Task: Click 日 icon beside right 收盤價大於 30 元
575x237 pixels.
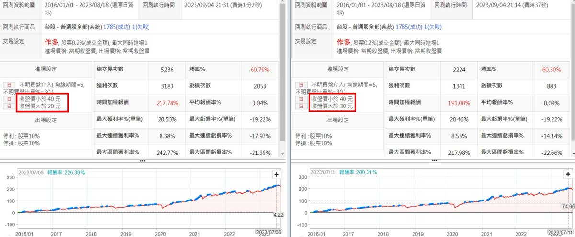Action: click(x=300, y=106)
